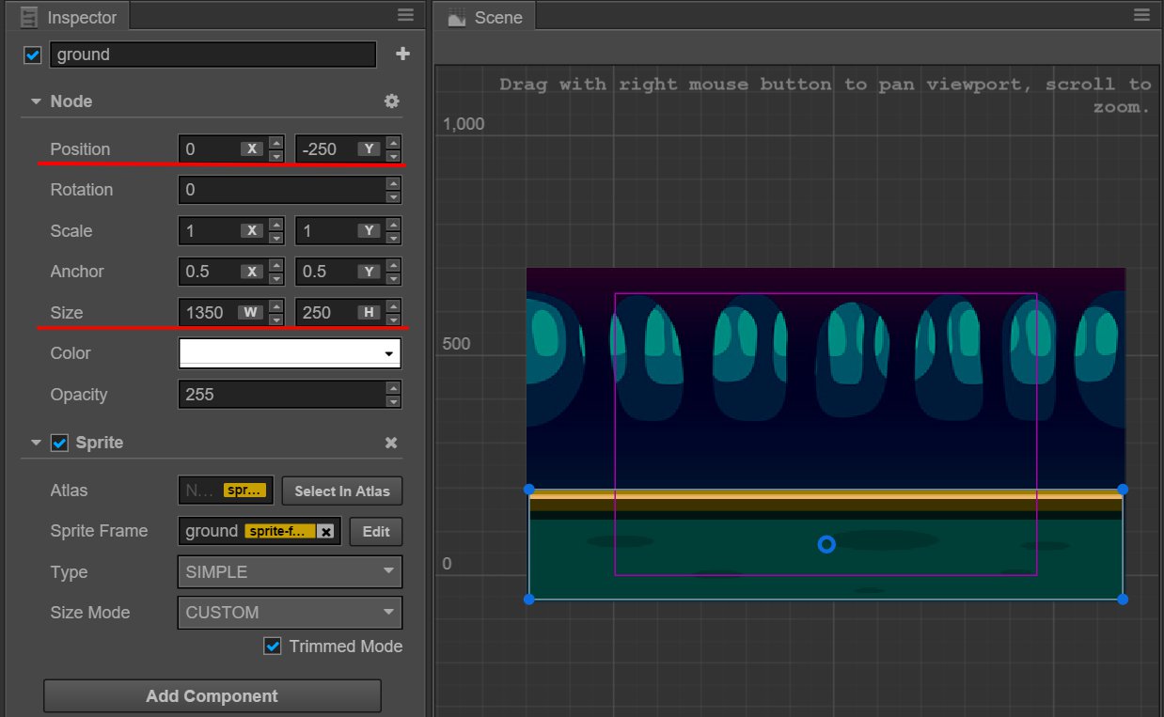Toggle the ground node active checkbox
Viewport: 1164px width, 717px height.
coord(33,55)
